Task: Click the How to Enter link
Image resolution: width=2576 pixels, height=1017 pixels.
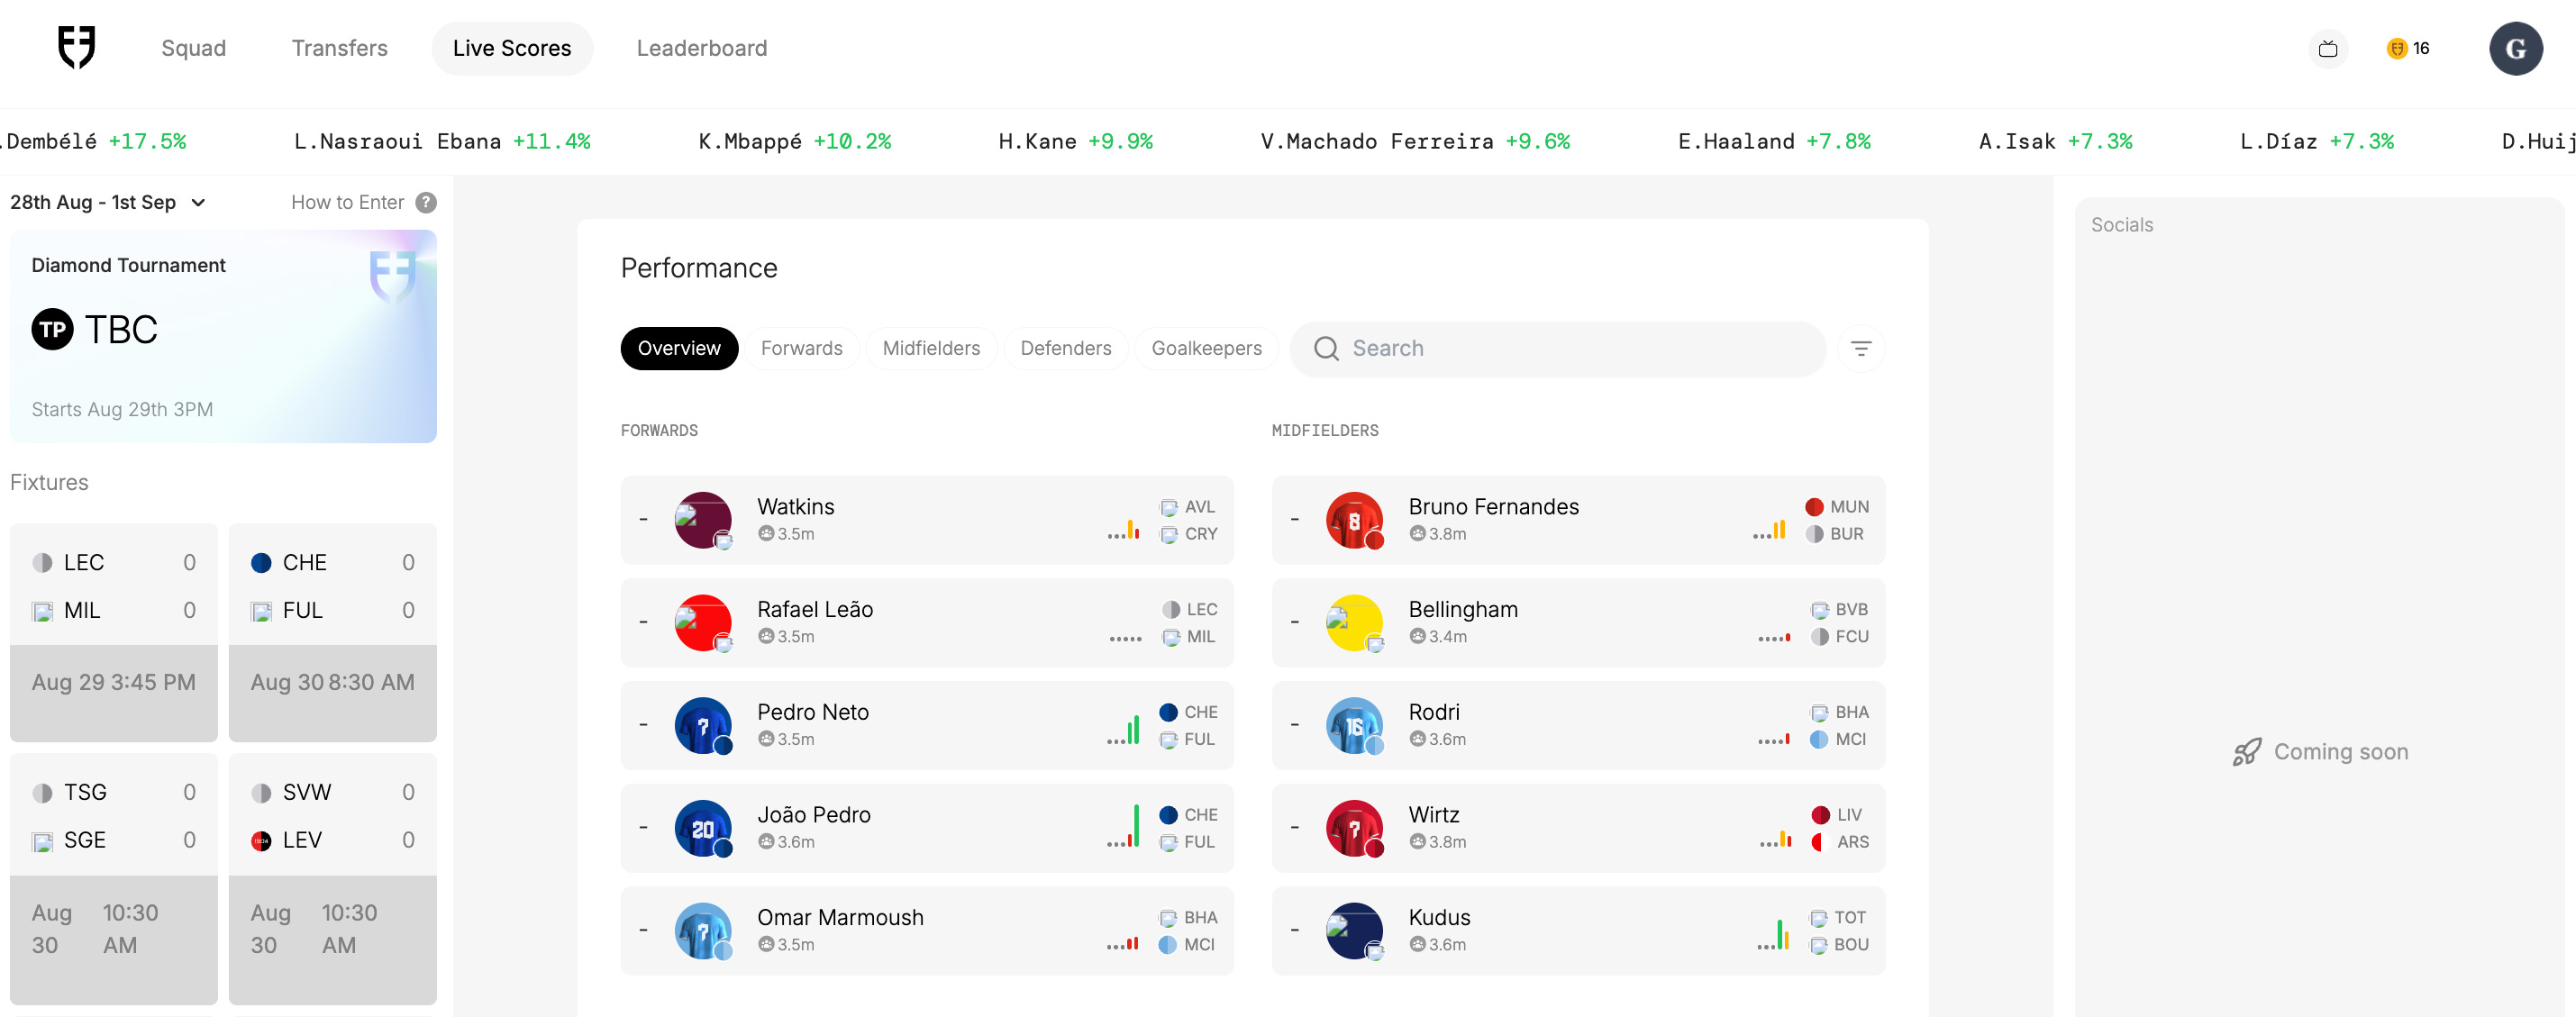Action: point(347,202)
